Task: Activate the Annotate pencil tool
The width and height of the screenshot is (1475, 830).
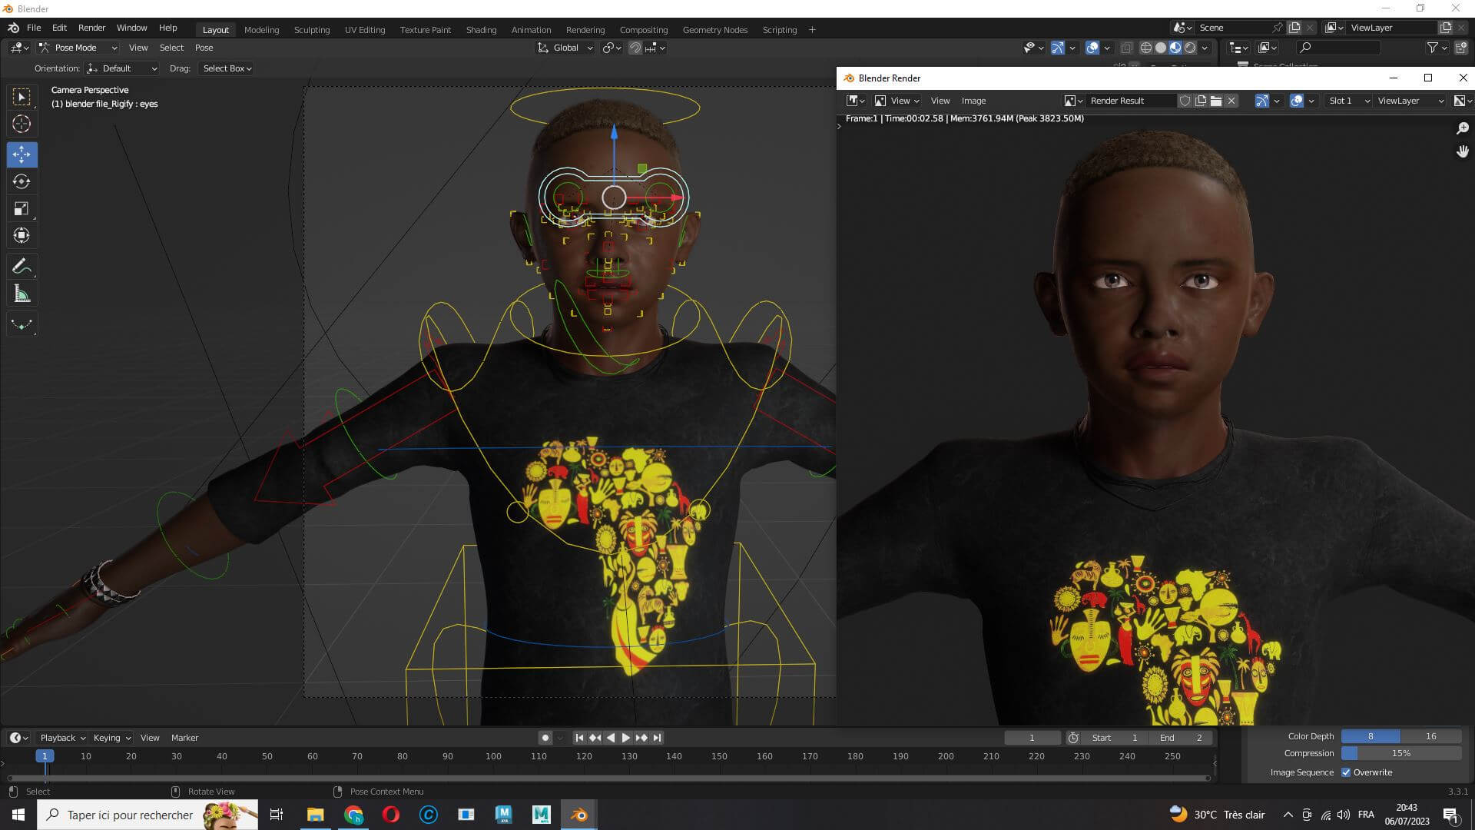Action: (x=22, y=267)
